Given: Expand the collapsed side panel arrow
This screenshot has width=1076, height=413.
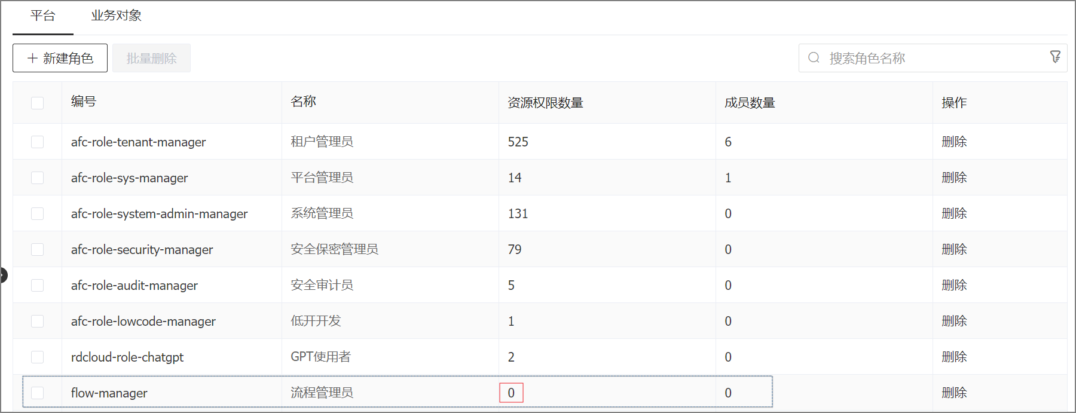Looking at the screenshot, I should [x=3, y=275].
